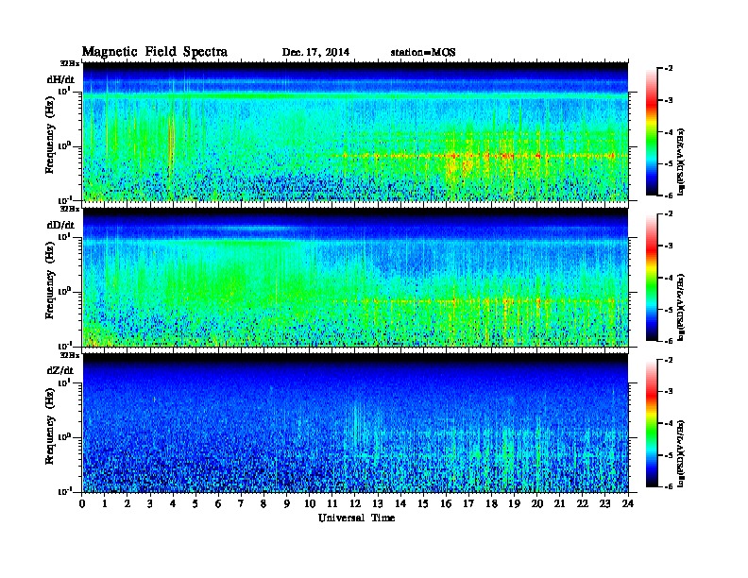Click hour tick '7' on the time axis
Viewport: 748px width, 578px height.
242,504
